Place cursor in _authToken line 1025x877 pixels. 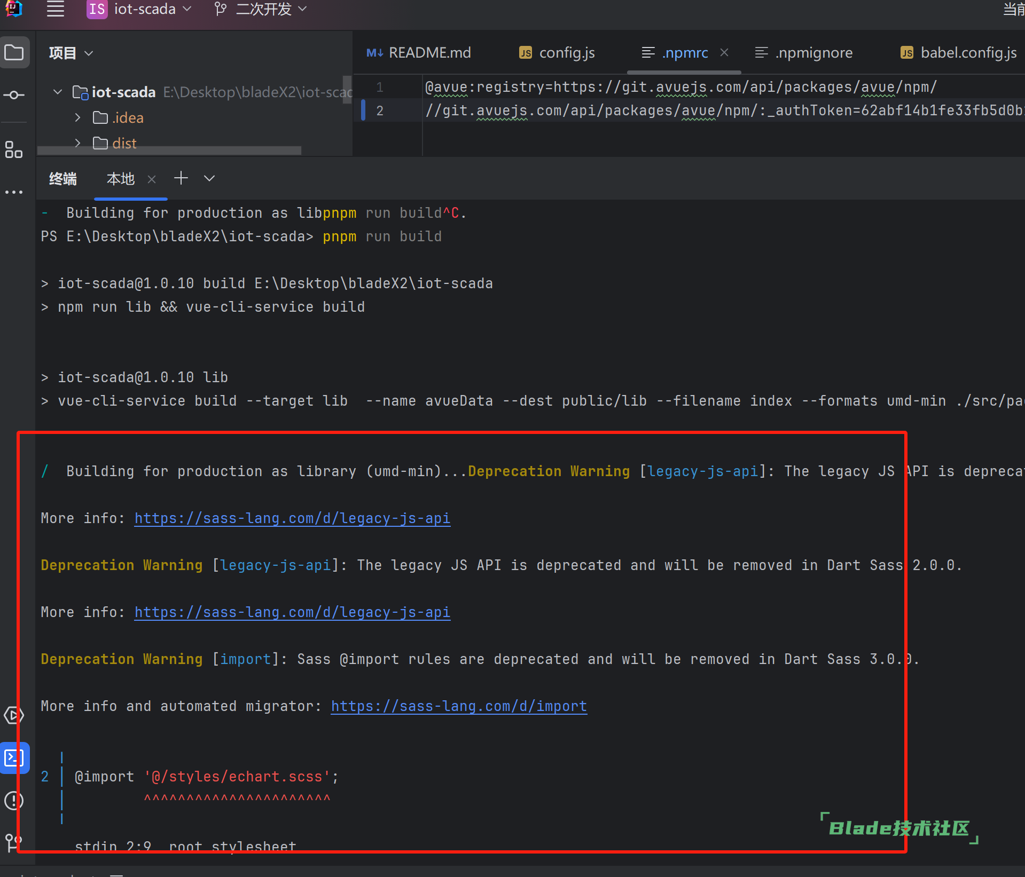[724, 110]
